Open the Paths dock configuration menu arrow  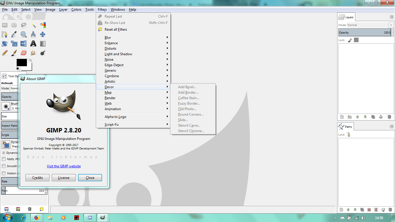tap(392, 126)
